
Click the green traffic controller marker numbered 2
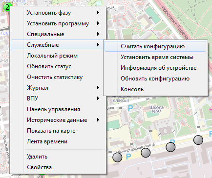[x=7, y=7]
